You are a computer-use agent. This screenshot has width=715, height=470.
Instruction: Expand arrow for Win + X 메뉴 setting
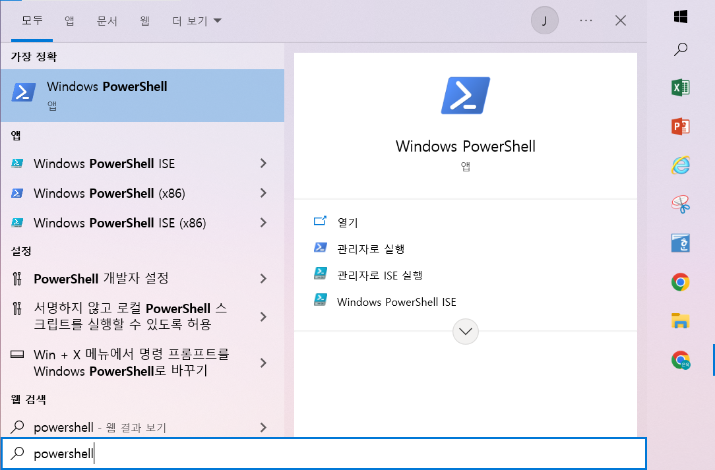click(x=263, y=363)
